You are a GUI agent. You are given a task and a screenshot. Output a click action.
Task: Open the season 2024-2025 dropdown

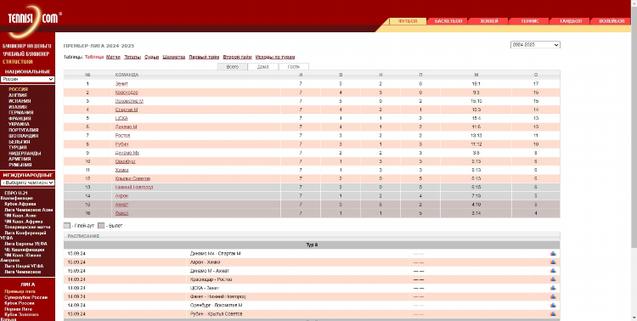(x=535, y=45)
